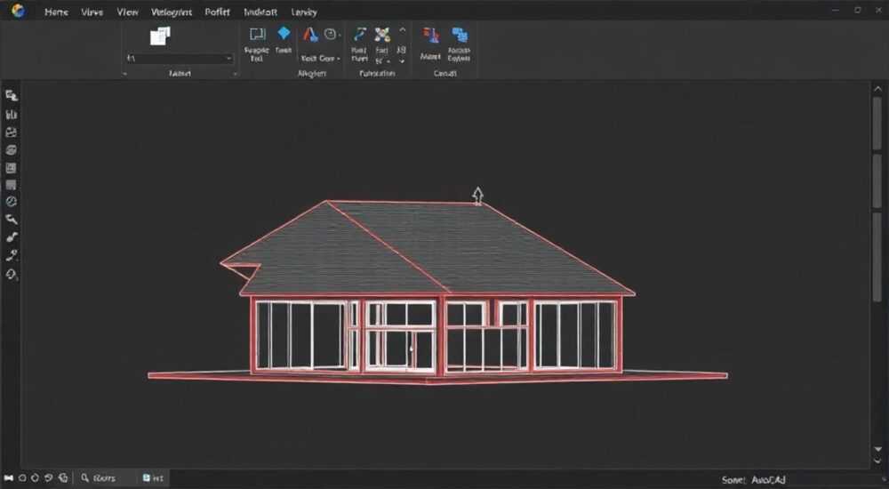Toggle the second round icon in the bottom status bar

[36, 478]
